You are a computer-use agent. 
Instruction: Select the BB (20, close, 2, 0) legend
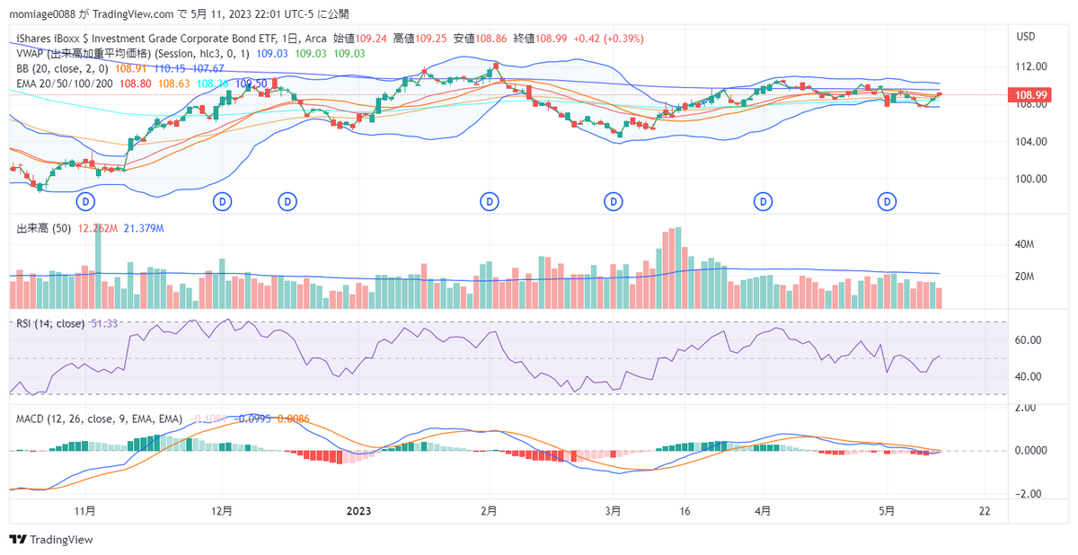(x=63, y=68)
